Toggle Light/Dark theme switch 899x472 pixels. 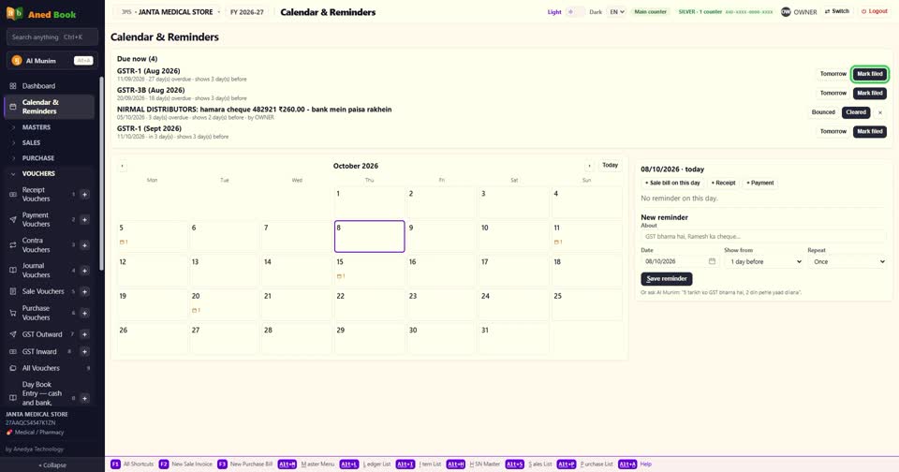[x=575, y=12]
